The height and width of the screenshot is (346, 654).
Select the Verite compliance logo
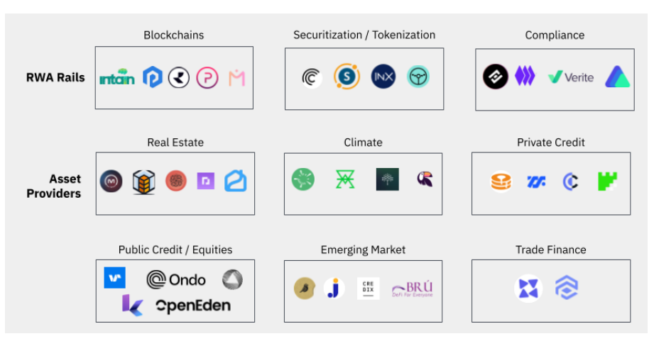coord(571,77)
